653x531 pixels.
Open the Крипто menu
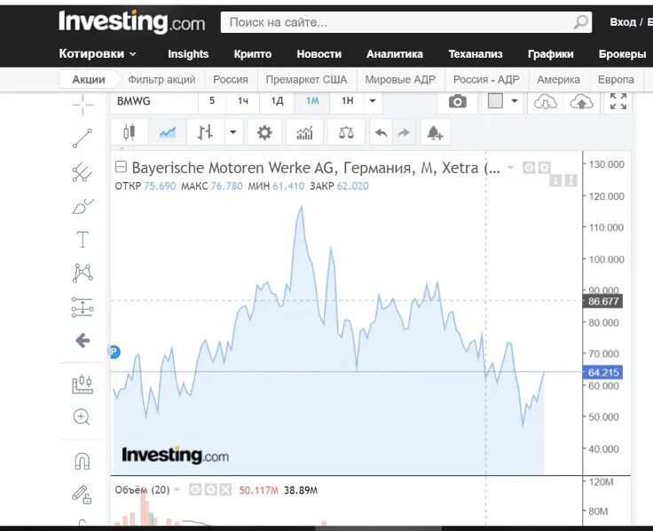[x=252, y=54]
